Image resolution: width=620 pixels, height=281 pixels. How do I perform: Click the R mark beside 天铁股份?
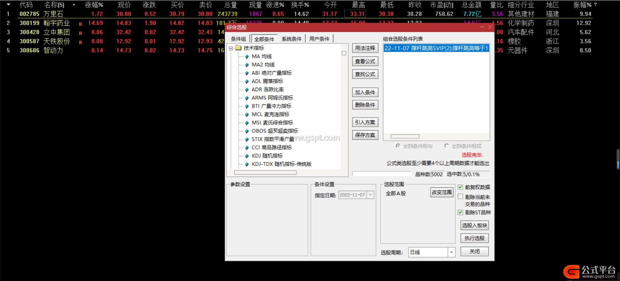[x=81, y=42]
